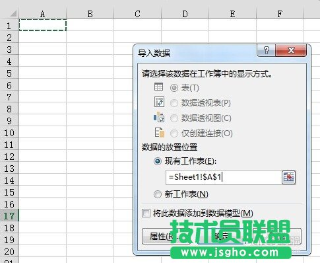Image resolution: width=320 pixels, height=263 pixels.
Task: Click the PivotChart icon next to 数据透视图(C)
Action: (159, 117)
